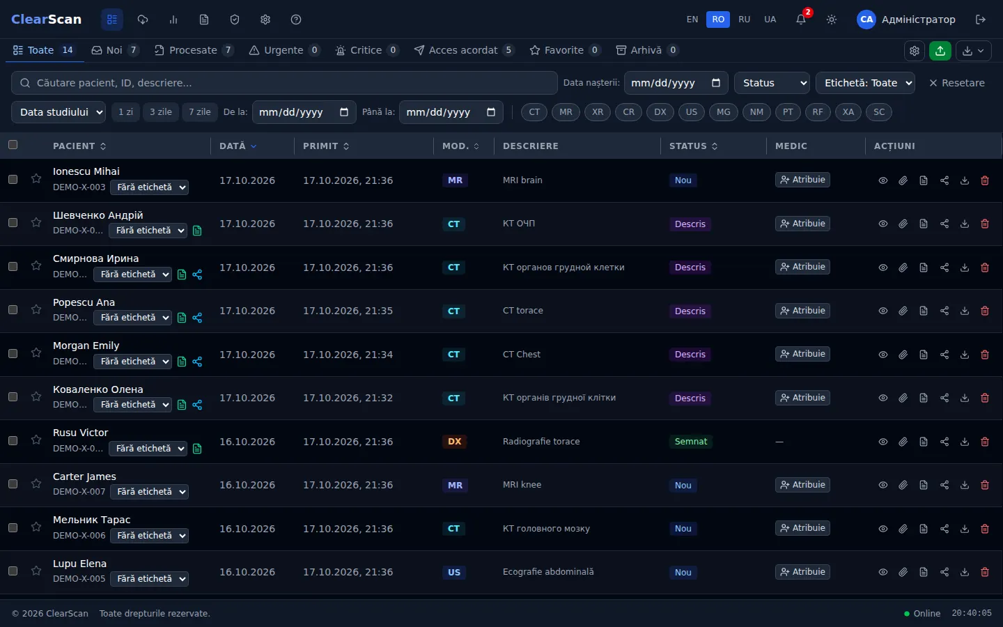Toggle the CT modality filter chip

[534, 112]
